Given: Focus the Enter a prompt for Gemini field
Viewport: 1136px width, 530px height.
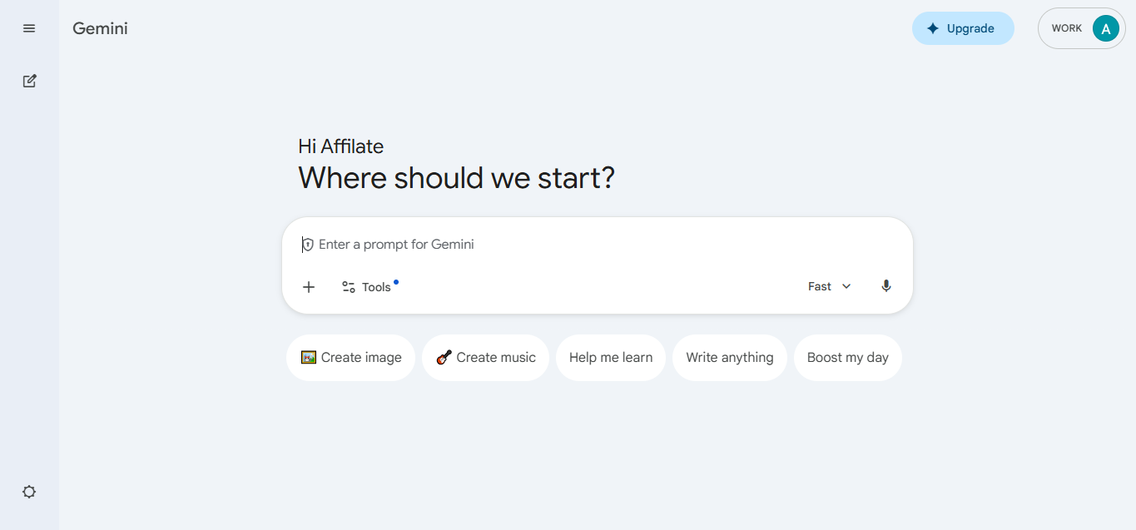Looking at the screenshot, I should click(x=598, y=245).
